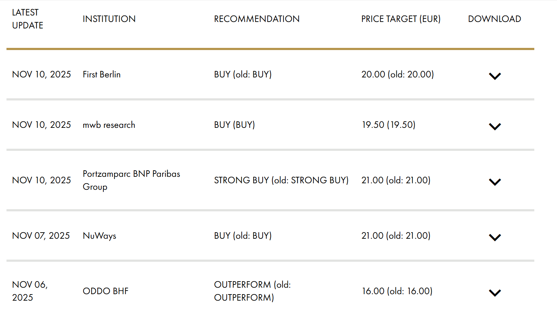557x319 pixels.
Task: Select the ODDO BHF institution name
Action: (106, 291)
